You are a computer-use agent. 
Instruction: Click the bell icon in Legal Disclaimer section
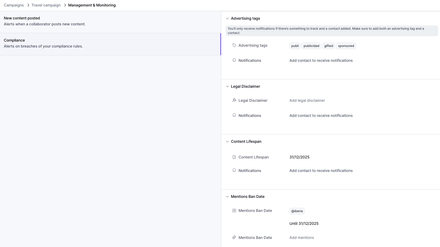pos(234,115)
